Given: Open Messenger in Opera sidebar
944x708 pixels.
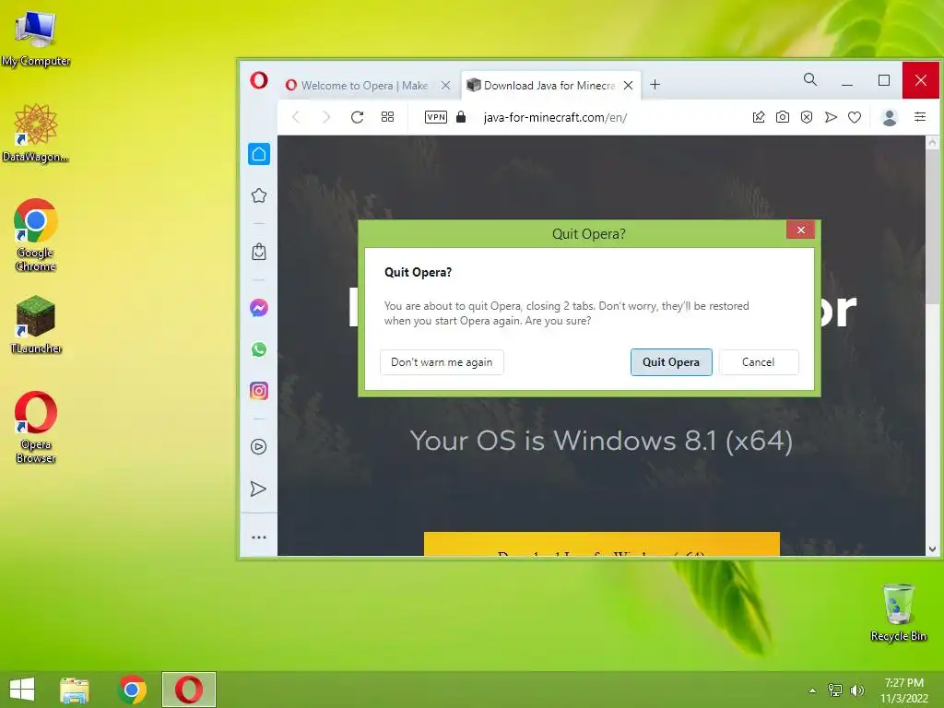Looking at the screenshot, I should coord(259,308).
